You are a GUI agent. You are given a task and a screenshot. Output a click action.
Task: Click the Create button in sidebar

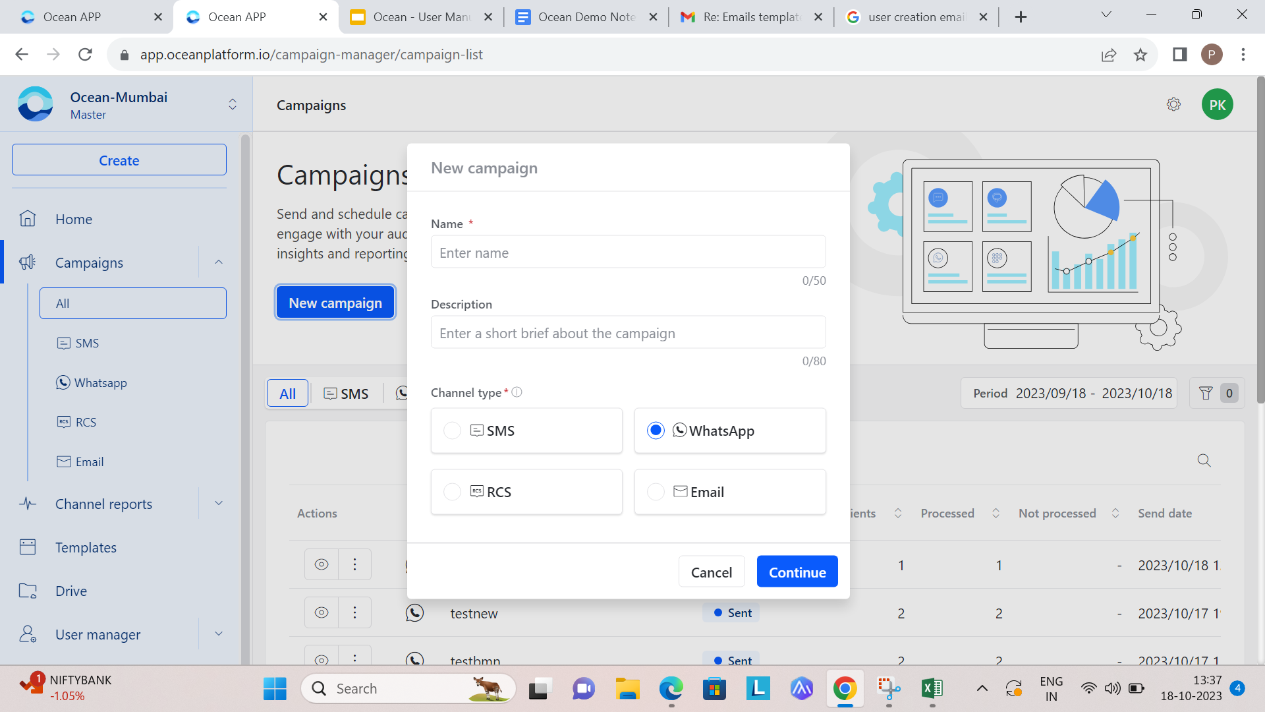click(x=119, y=160)
